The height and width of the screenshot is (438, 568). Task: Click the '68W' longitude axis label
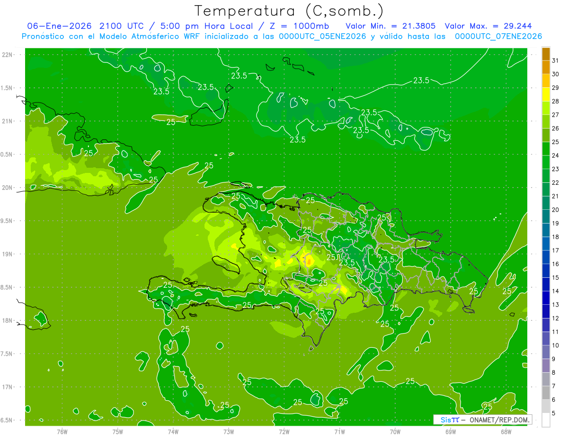click(506, 431)
